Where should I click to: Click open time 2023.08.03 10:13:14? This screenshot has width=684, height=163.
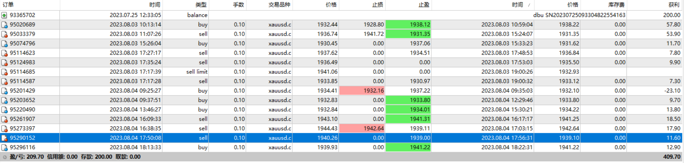click(135, 24)
